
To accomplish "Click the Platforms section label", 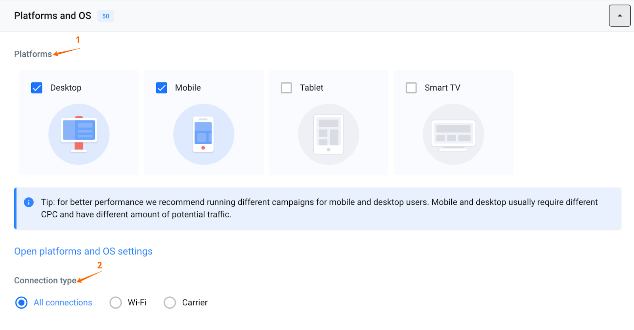I will pos(33,54).
